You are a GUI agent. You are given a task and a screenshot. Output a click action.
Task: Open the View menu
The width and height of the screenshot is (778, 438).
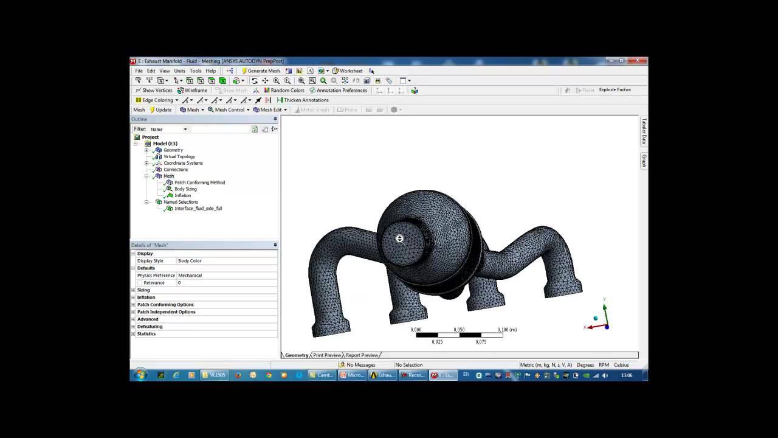click(x=165, y=71)
